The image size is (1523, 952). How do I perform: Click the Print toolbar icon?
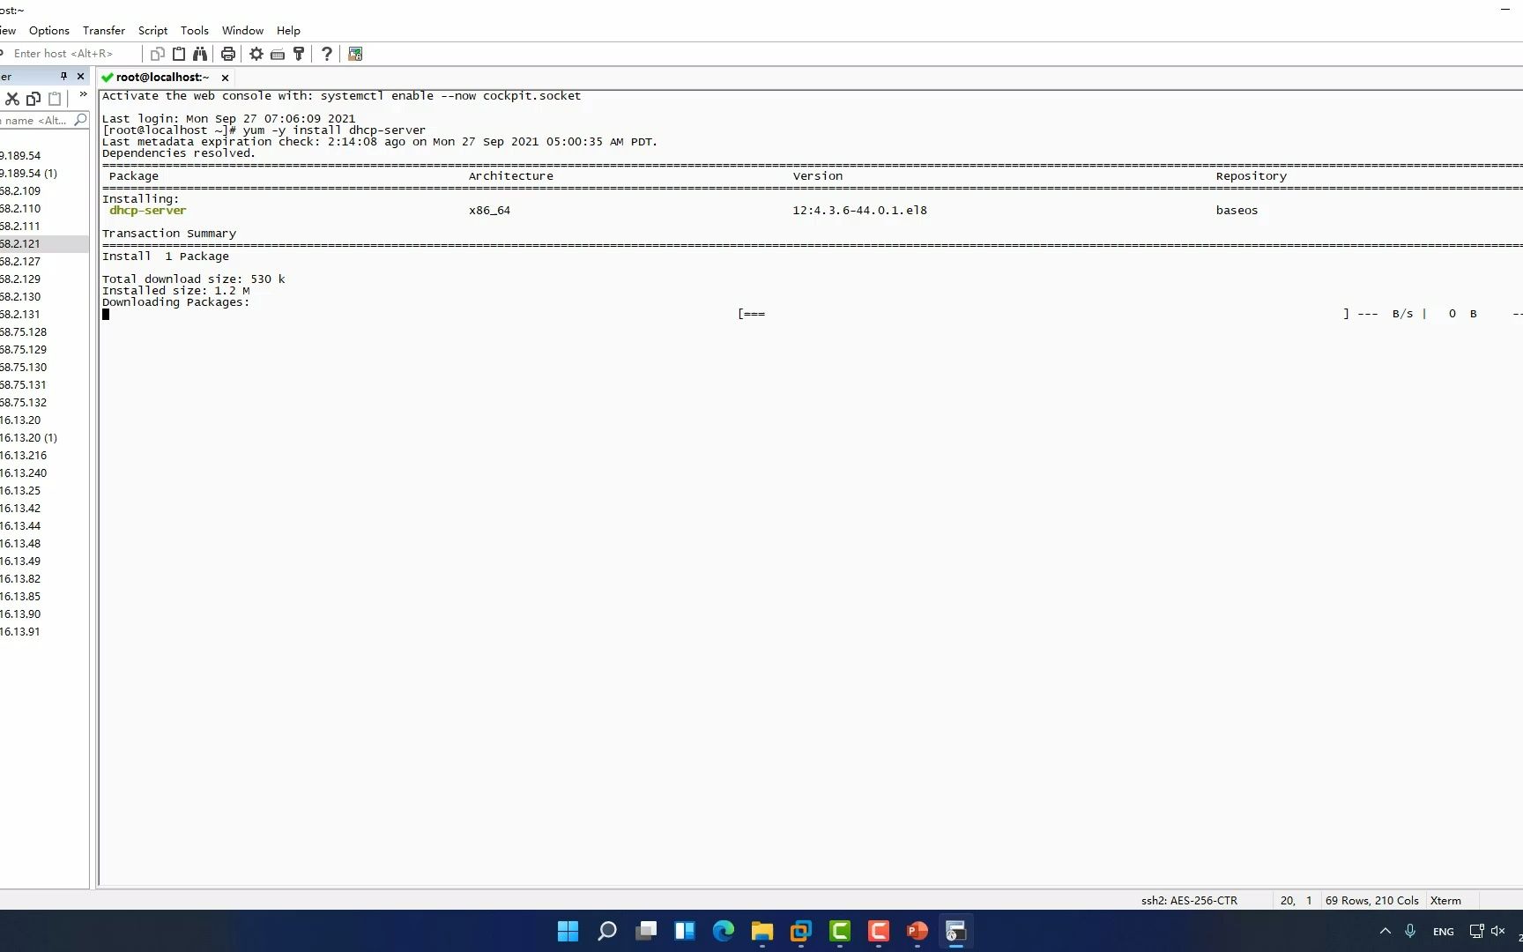coord(227,54)
